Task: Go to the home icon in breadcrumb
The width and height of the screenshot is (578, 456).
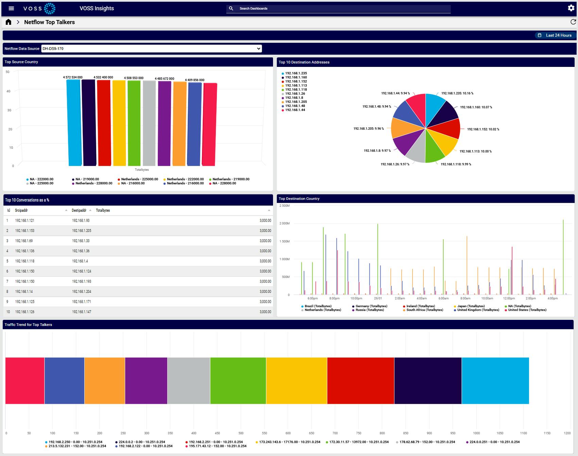Action: click(x=8, y=22)
